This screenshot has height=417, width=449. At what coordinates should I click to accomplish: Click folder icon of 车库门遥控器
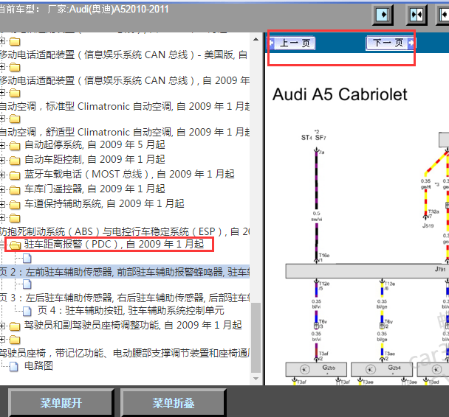coord(15,189)
